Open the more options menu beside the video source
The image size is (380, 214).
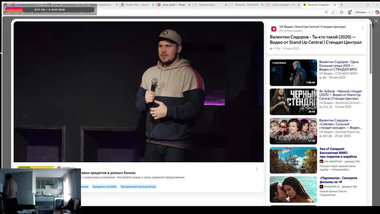(362, 28)
